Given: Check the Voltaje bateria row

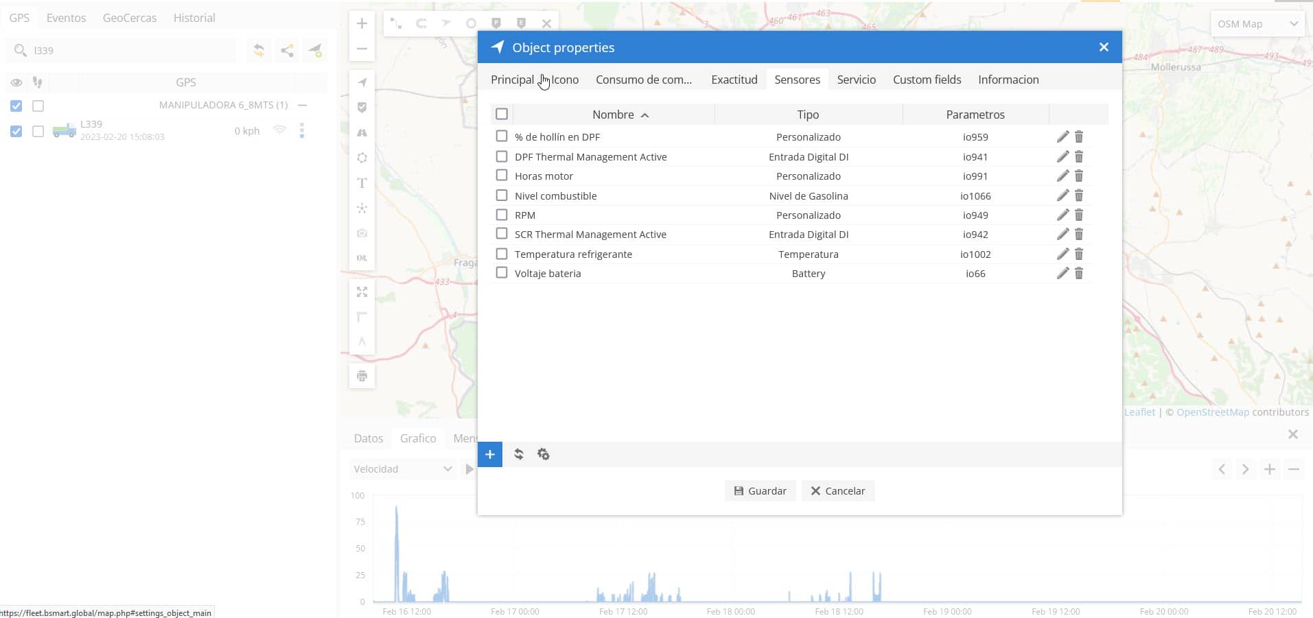Looking at the screenshot, I should [x=502, y=272].
